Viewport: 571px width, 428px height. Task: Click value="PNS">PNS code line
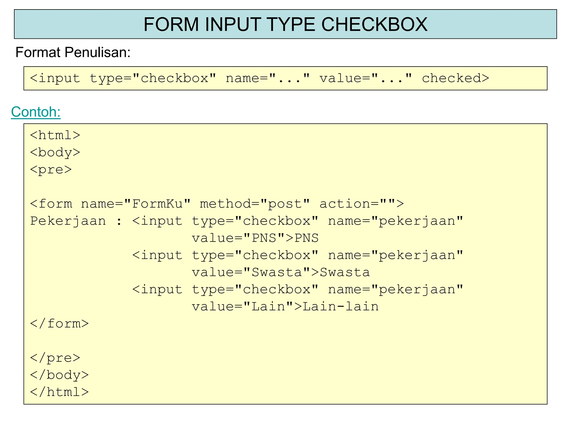click(x=255, y=238)
